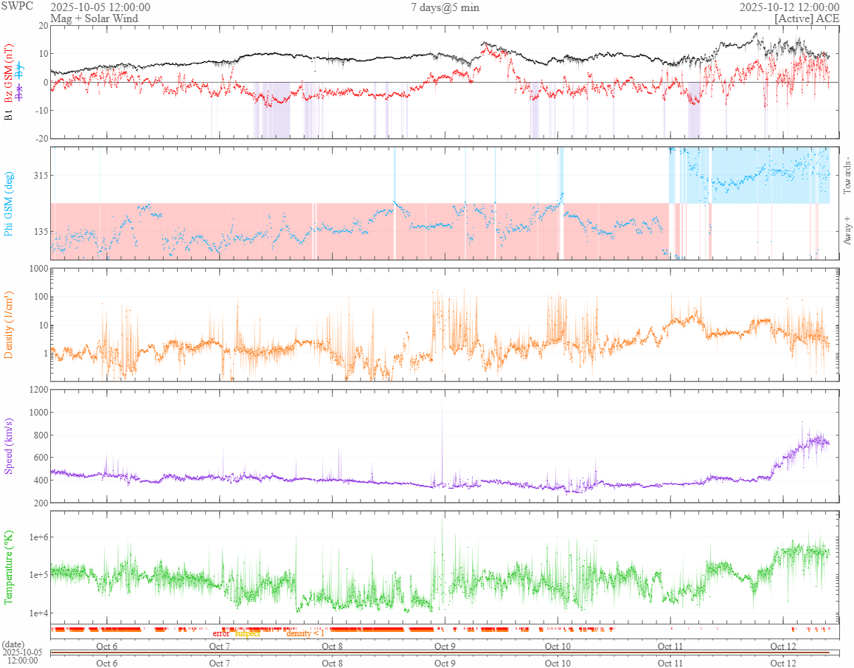Click the '7 days@5 min' time span label
Image resolution: width=854 pixels, height=668 pixels.
445,7
